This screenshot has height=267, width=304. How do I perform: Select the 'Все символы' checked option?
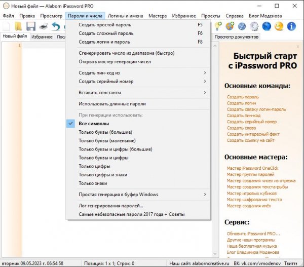tap(138, 124)
